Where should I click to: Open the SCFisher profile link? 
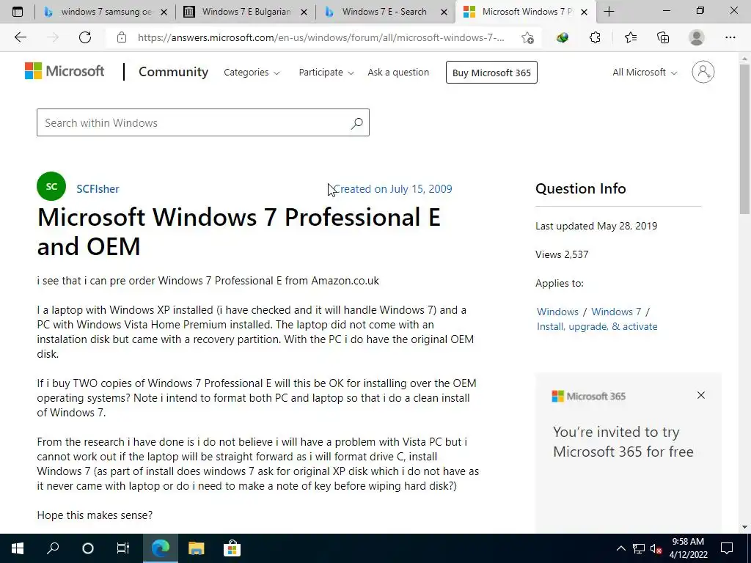98,188
